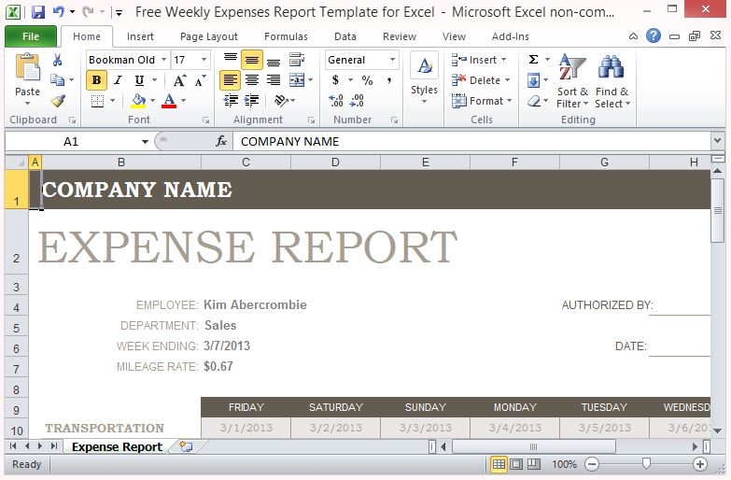Click the Cut scissors icon

pyautogui.click(x=58, y=60)
